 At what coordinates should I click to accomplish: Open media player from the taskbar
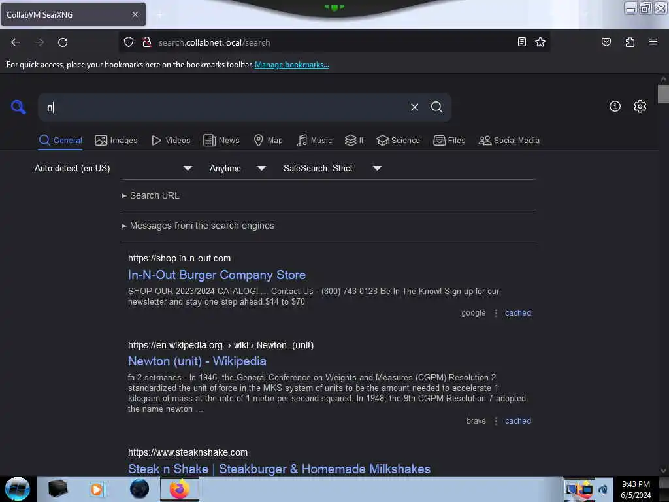(x=97, y=489)
